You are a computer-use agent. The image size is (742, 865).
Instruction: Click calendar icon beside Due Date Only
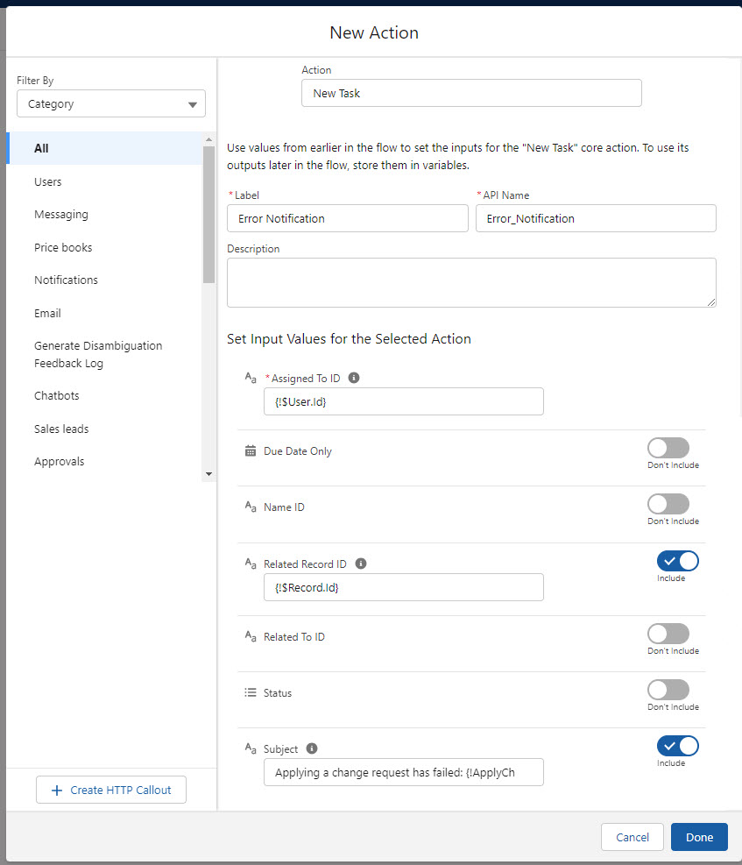pos(251,451)
